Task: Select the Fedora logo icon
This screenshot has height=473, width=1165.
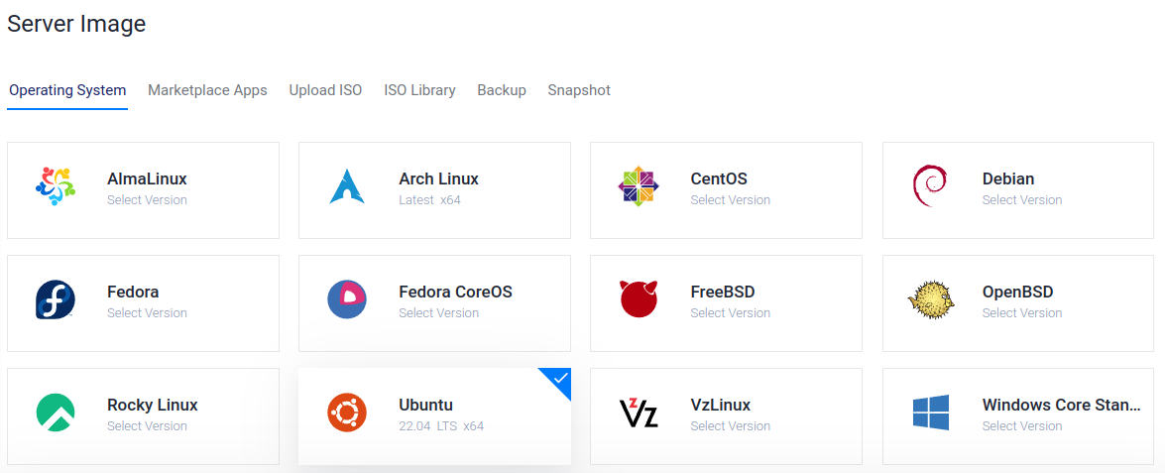Action: (x=55, y=299)
